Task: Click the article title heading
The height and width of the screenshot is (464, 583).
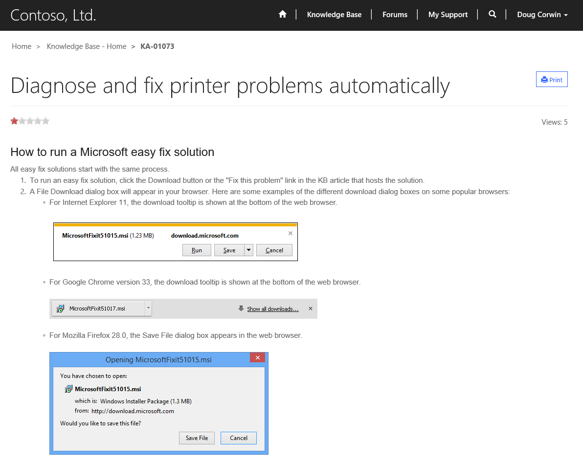Action: [230, 86]
